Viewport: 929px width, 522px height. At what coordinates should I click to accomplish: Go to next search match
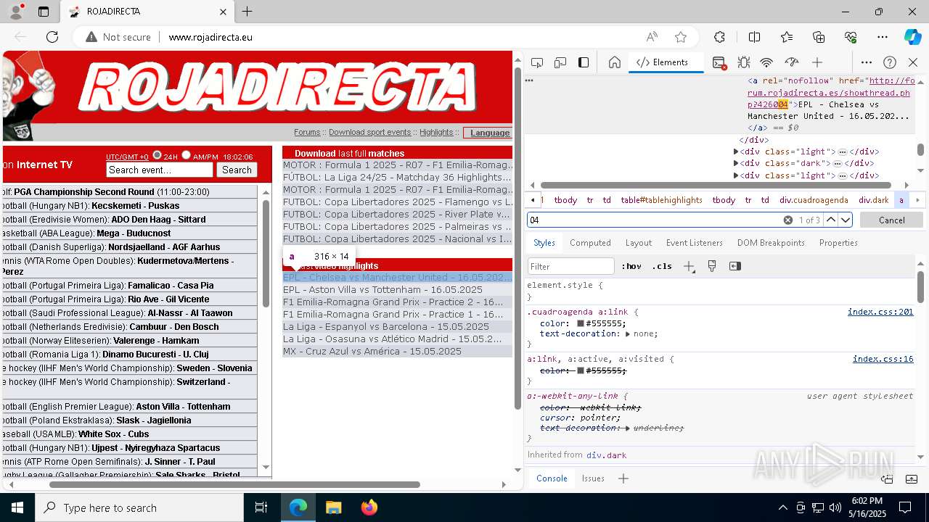click(846, 220)
